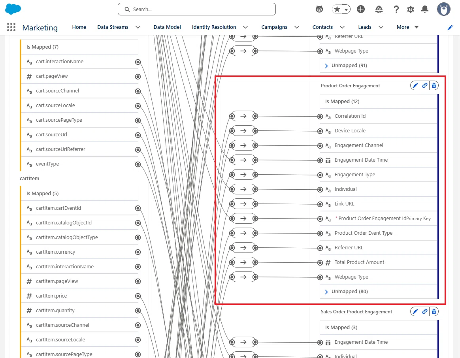Open the More navigation menu
Screen dimensions: 460x358
(407, 27)
